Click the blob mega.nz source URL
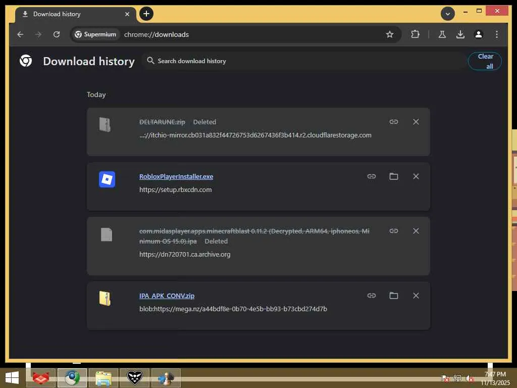This screenshot has height=388, width=517. click(x=233, y=309)
